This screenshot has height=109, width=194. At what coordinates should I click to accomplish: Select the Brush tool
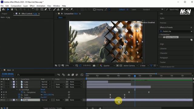coord(54,9)
